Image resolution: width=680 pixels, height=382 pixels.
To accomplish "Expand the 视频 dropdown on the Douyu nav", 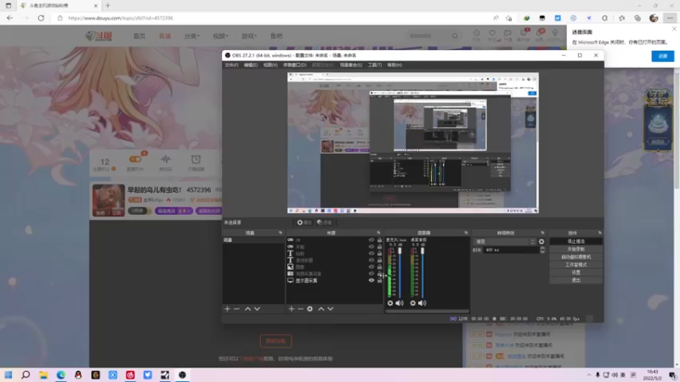I will [x=220, y=36].
